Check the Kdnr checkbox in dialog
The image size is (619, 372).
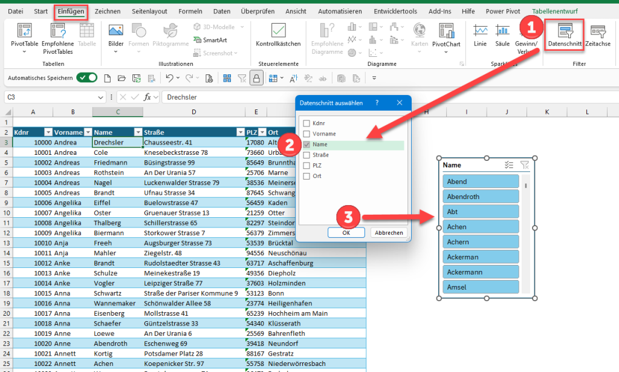click(x=306, y=123)
